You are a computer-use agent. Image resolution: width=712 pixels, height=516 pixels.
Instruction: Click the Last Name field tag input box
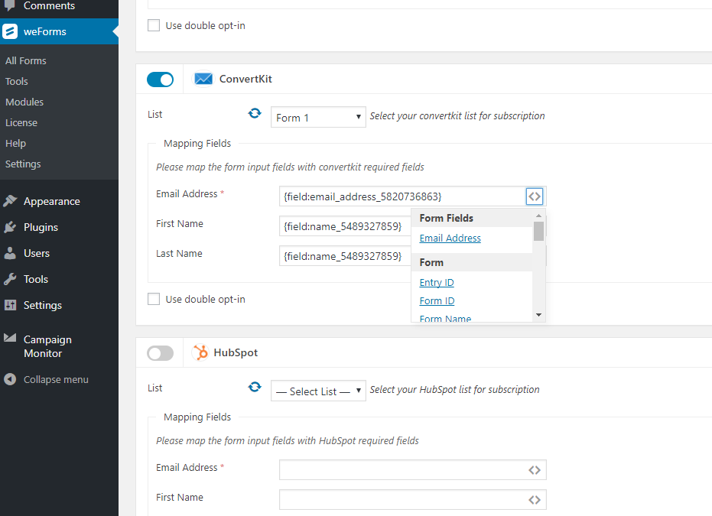(345, 255)
